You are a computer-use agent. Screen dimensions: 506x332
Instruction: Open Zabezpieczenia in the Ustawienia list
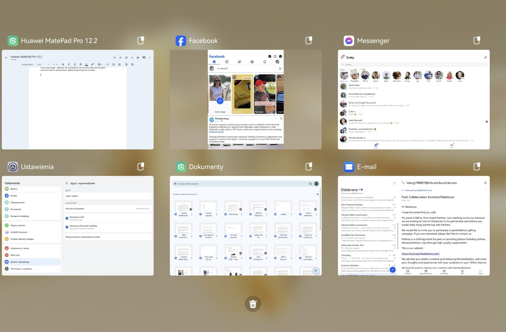coord(32,203)
